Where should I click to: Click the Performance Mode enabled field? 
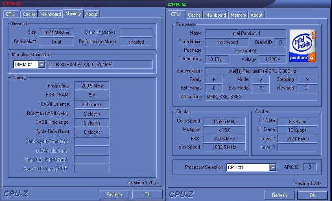(x=136, y=42)
